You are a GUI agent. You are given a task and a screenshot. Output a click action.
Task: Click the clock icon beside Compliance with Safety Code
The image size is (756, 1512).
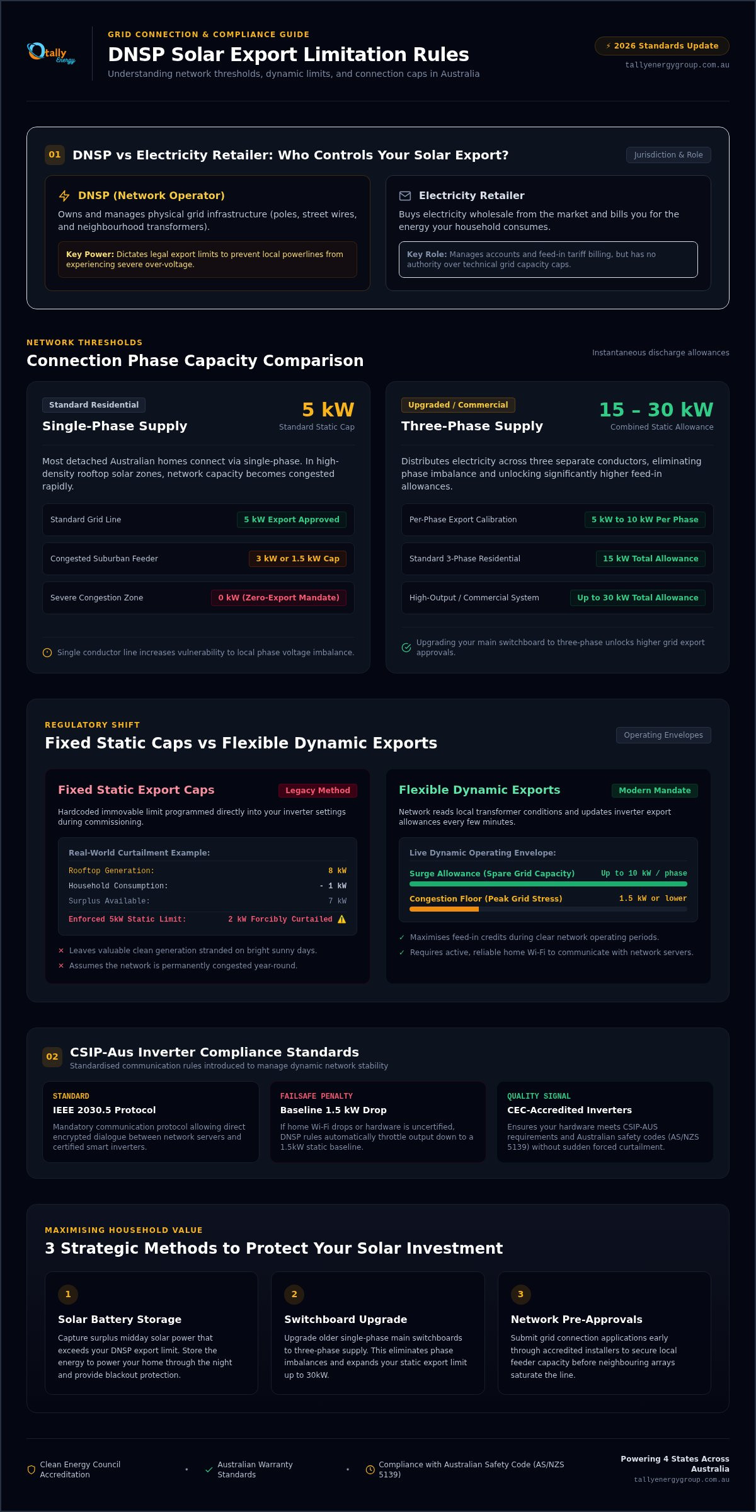click(370, 1470)
